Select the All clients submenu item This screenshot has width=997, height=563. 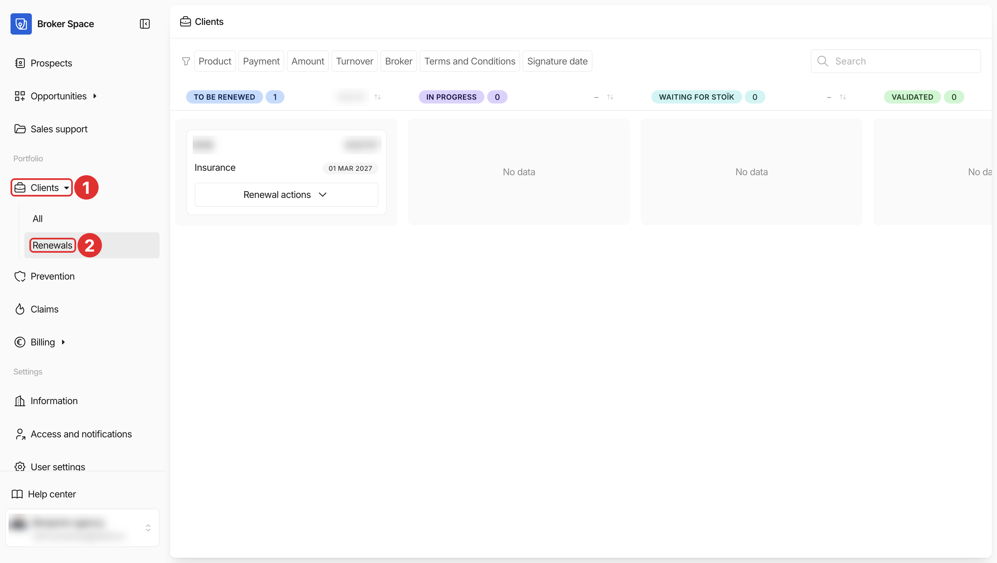(38, 219)
